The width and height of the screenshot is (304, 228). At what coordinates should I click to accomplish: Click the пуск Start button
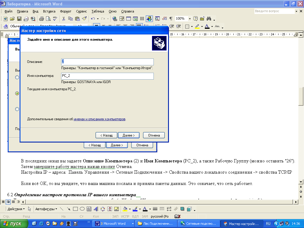14,224
